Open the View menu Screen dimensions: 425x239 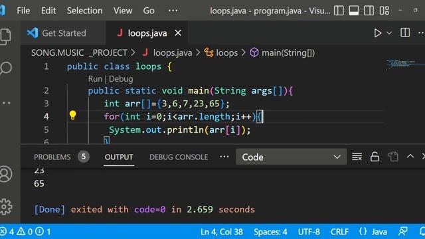(123, 11)
